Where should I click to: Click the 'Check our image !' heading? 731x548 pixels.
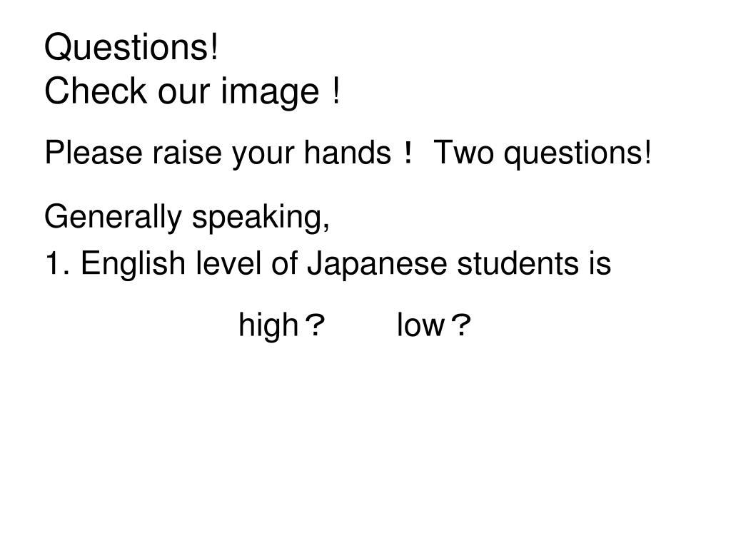[x=192, y=91]
